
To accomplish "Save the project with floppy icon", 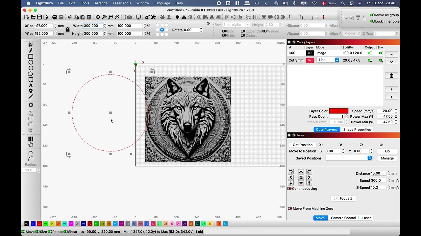I will point(39,17).
